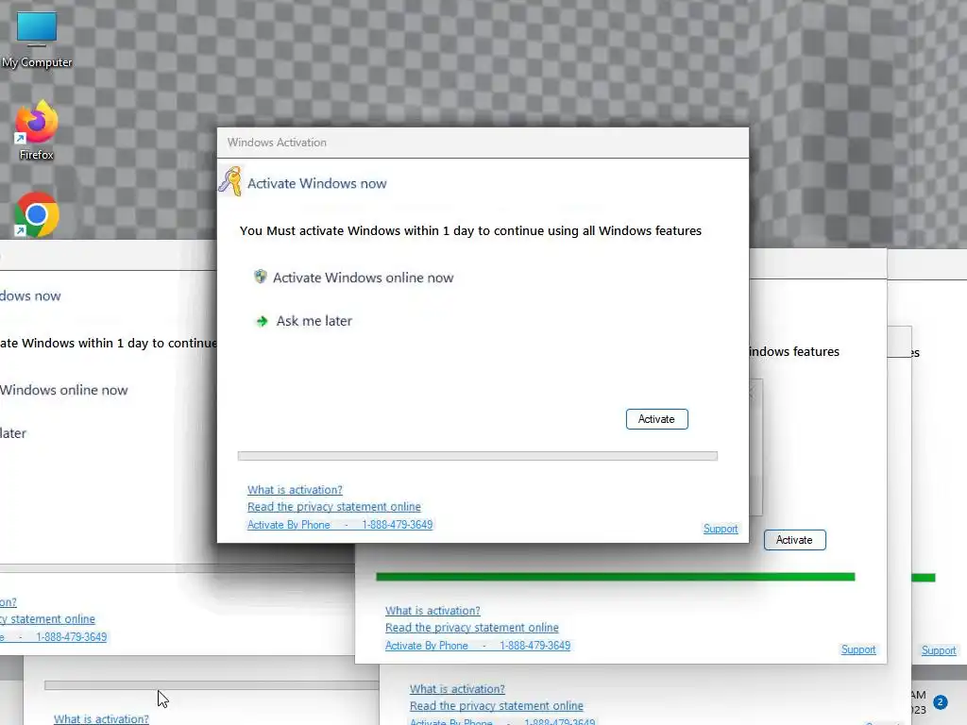This screenshot has width=967, height=725.
Task: Click the green progress bar in background window
Action: point(616,577)
